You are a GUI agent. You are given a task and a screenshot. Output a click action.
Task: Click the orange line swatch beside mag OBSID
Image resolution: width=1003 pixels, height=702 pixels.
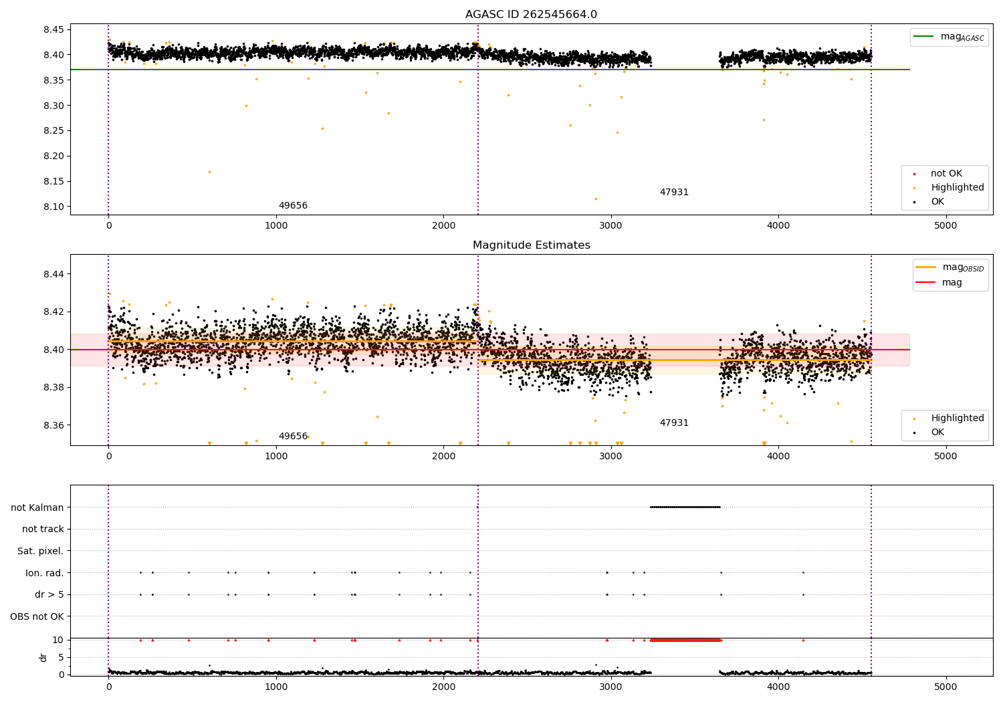pos(926,267)
